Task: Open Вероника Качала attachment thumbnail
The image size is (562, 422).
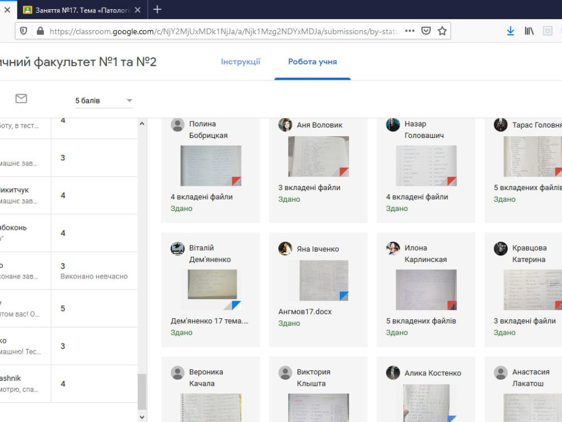Action: pos(211,408)
